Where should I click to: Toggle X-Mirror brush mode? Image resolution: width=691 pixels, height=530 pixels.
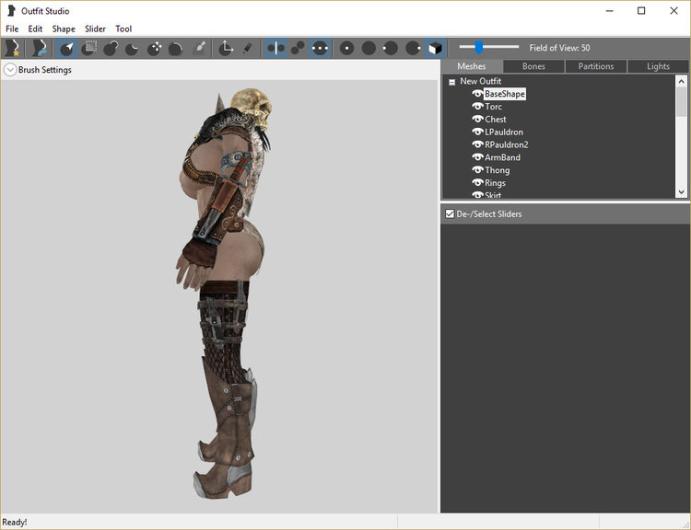point(275,48)
